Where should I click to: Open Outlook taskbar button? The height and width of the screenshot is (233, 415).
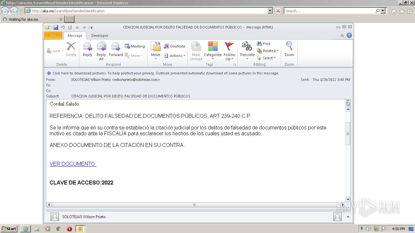coord(80,229)
